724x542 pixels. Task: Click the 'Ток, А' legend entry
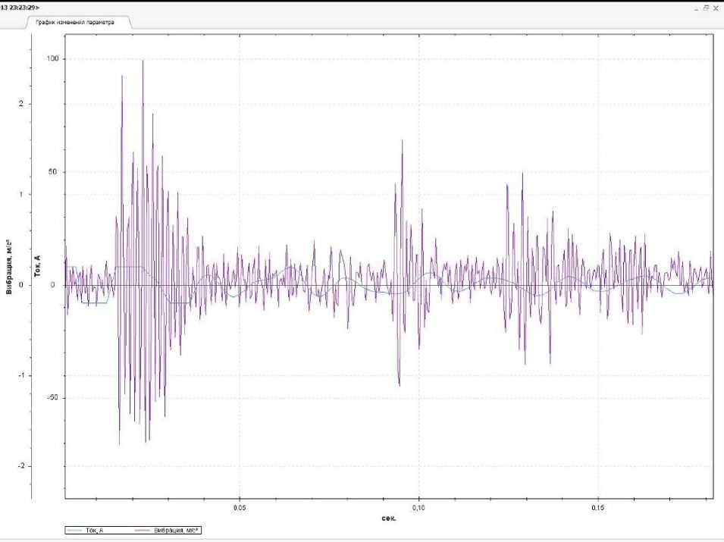(x=95, y=531)
